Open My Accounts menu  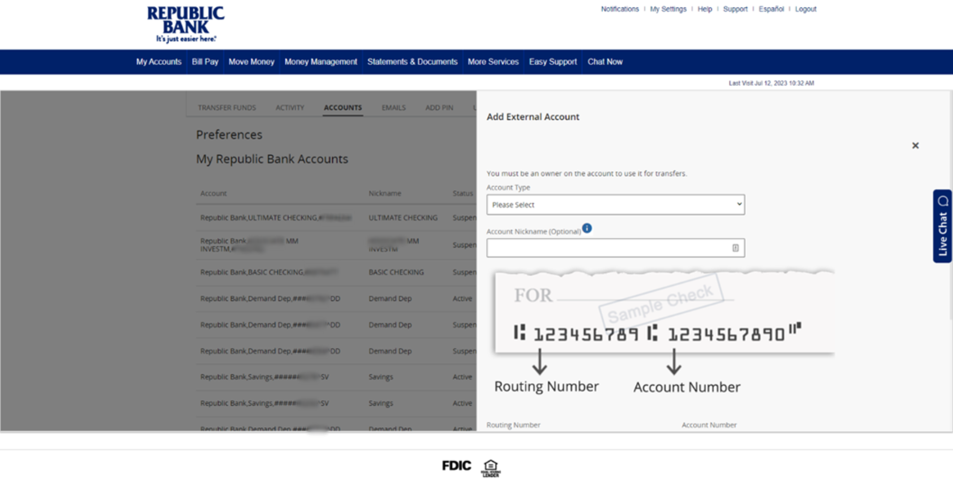pyautogui.click(x=158, y=62)
